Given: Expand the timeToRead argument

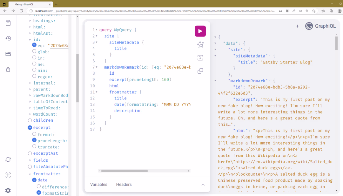Looking at the screenshot, I should click(x=30, y=108).
